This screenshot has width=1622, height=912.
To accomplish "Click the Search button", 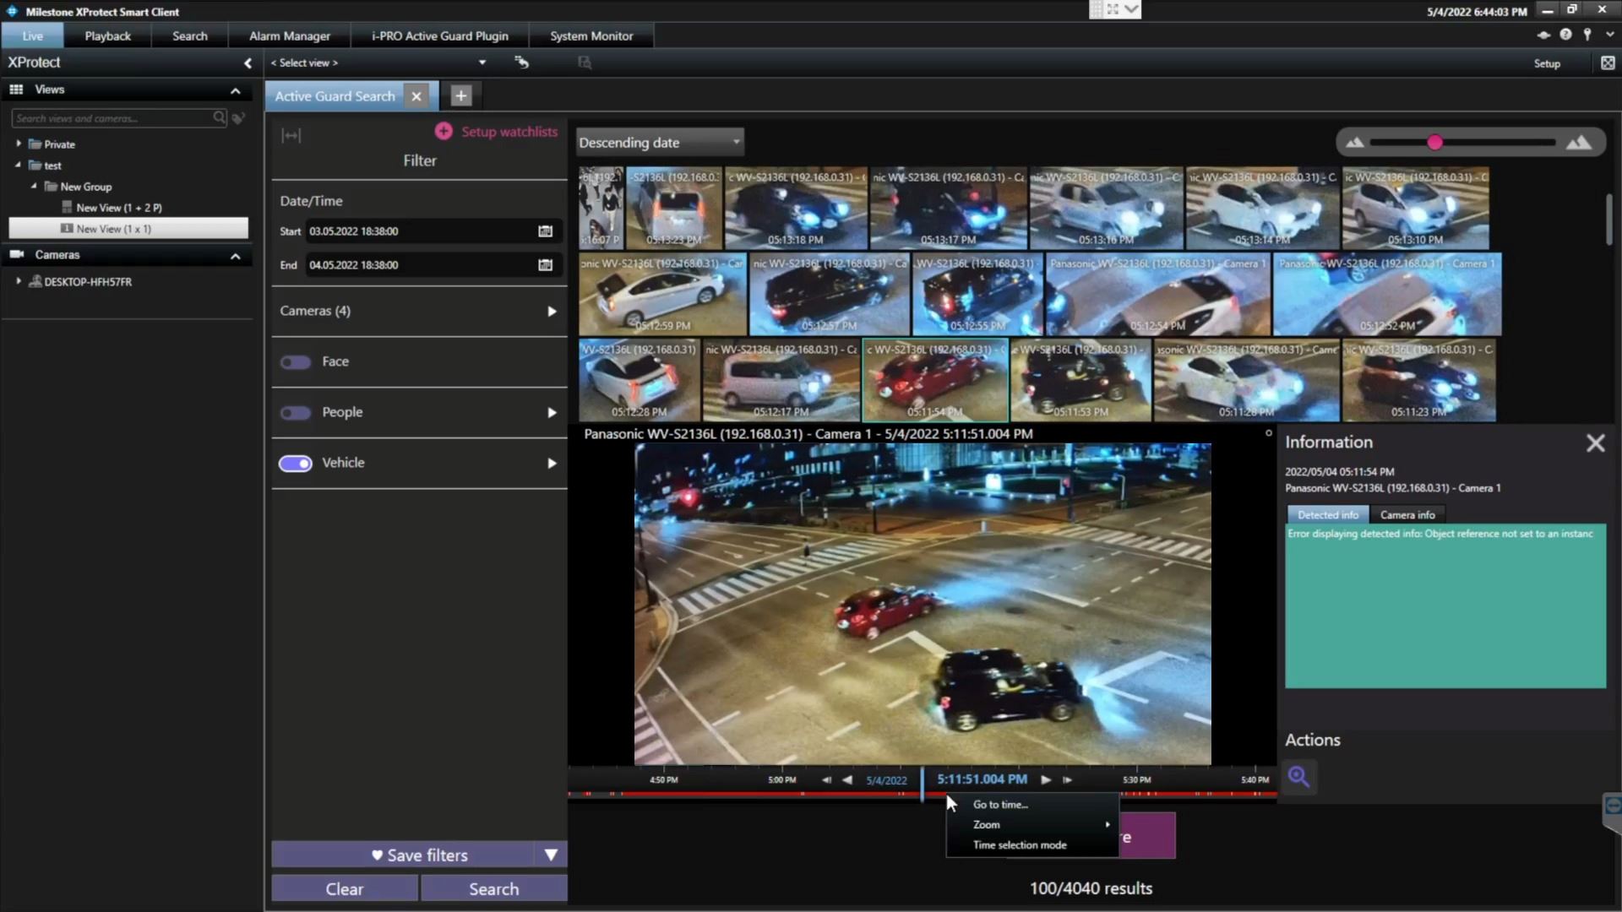I will [493, 888].
